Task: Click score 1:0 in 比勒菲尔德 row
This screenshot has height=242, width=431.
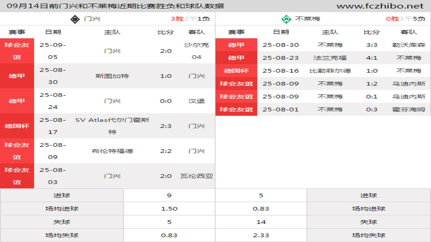Action: (372, 71)
